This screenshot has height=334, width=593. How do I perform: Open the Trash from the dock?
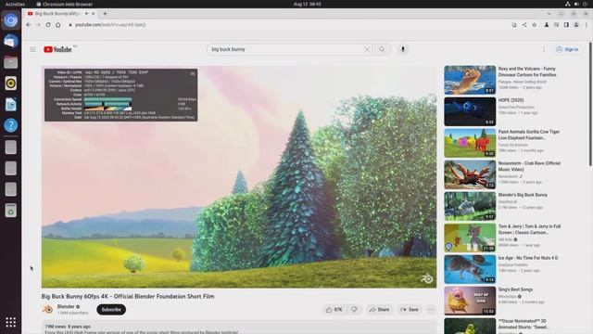tap(10, 211)
